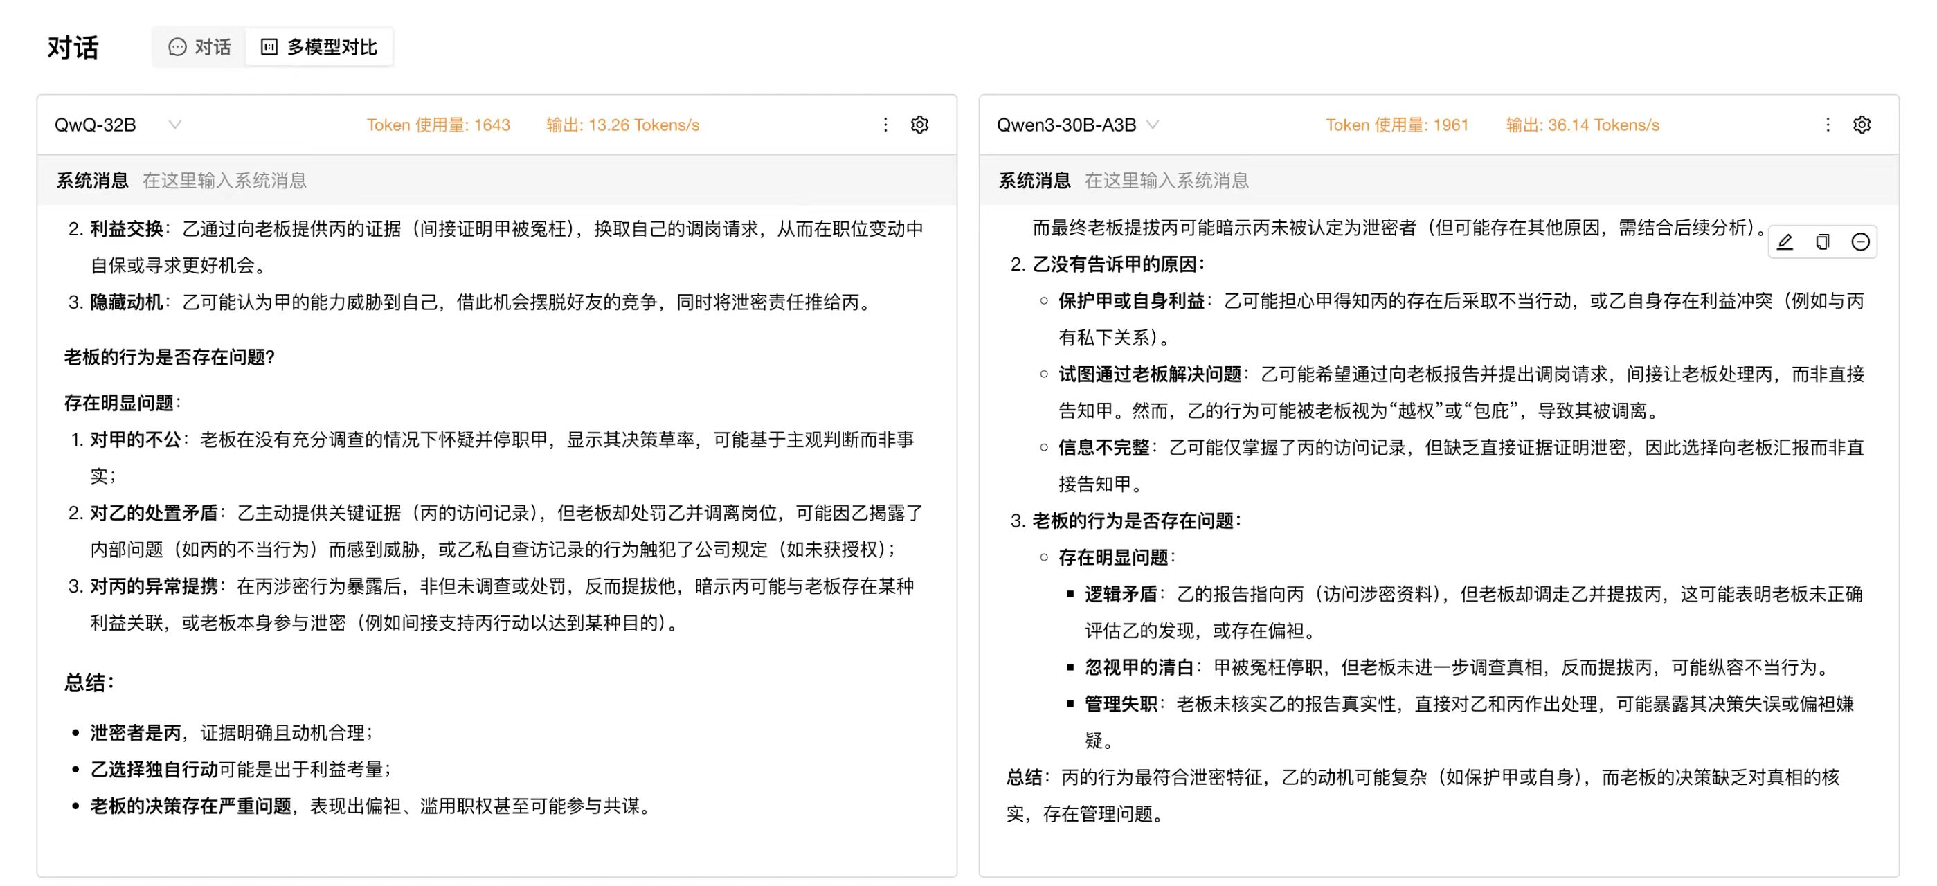Remove message using the minus-circle icon
This screenshot has height=886, width=1937.
click(1860, 242)
